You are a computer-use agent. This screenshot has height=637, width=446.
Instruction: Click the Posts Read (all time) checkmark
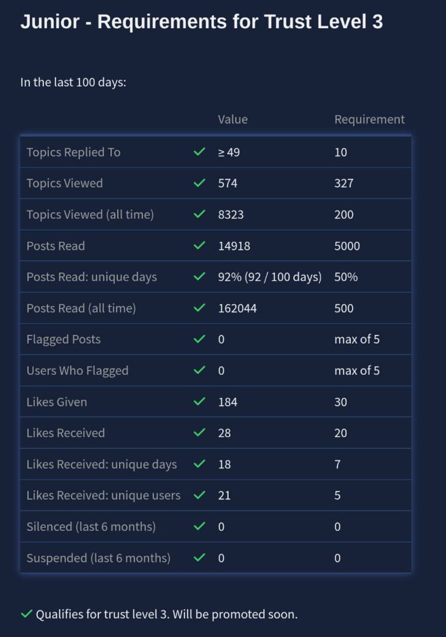pyautogui.click(x=199, y=308)
